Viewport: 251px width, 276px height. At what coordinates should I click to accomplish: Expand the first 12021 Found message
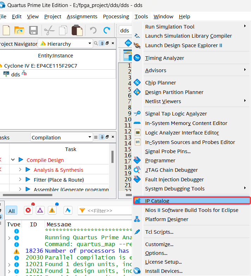coord(9,265)
